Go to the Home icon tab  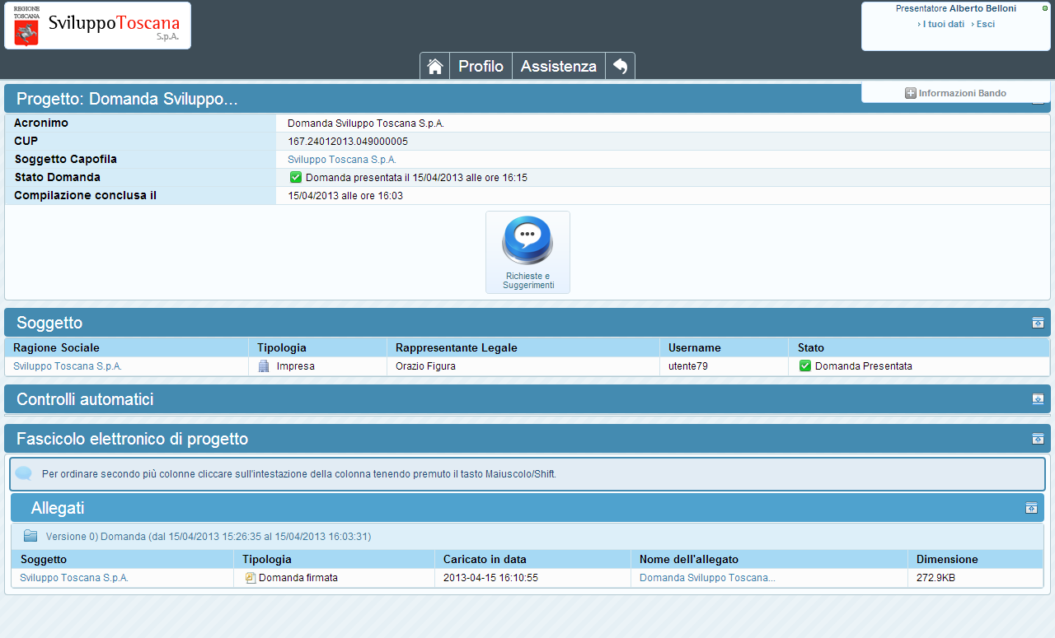pyautogui.click(x=435, y=67)
